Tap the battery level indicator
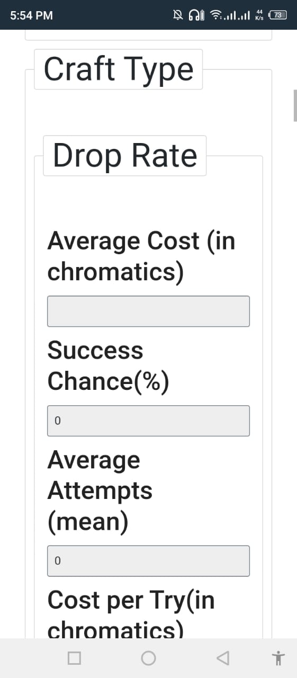The height and width of the screenshot is (678, 297). [278, 15]
